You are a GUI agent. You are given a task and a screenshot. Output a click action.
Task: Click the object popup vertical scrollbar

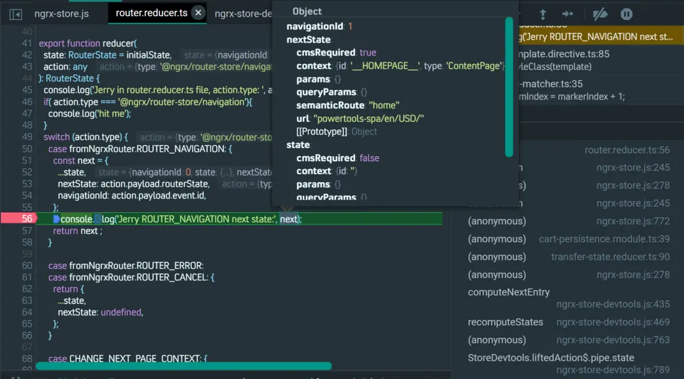[508, 87]
